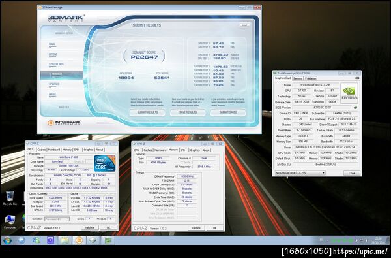Click the BIOS Version field in GPU-Z
This screenshot has height=258, width=391.
[322, 108]
